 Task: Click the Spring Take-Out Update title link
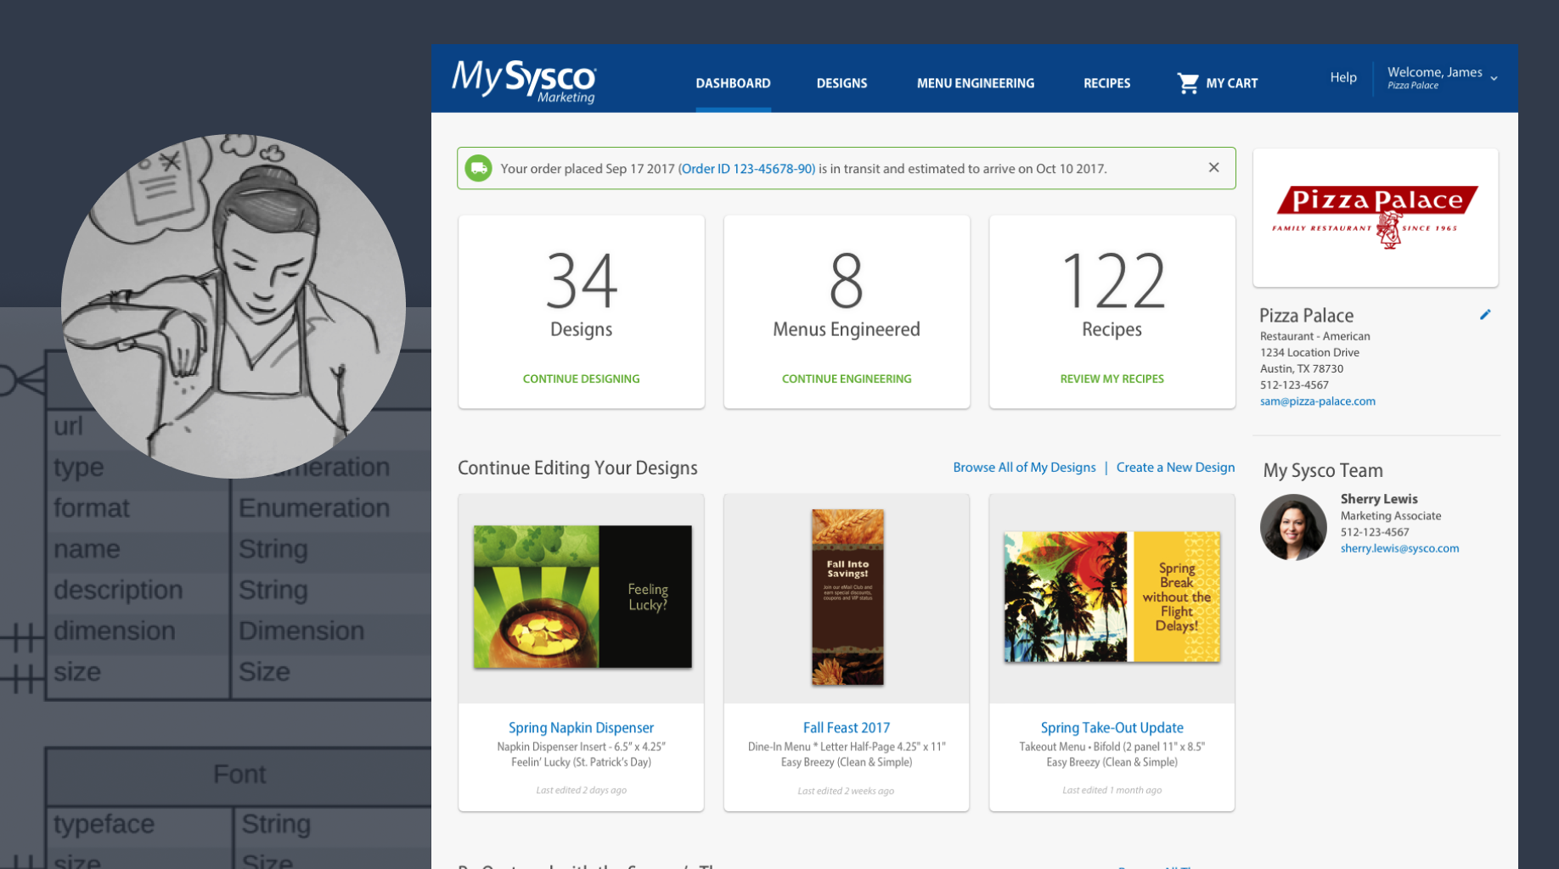(x=1112, y=727)
